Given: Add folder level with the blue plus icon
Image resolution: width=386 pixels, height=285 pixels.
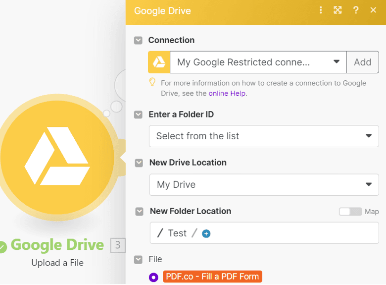Looking at the screenshot, I should [x=206, y=233].
